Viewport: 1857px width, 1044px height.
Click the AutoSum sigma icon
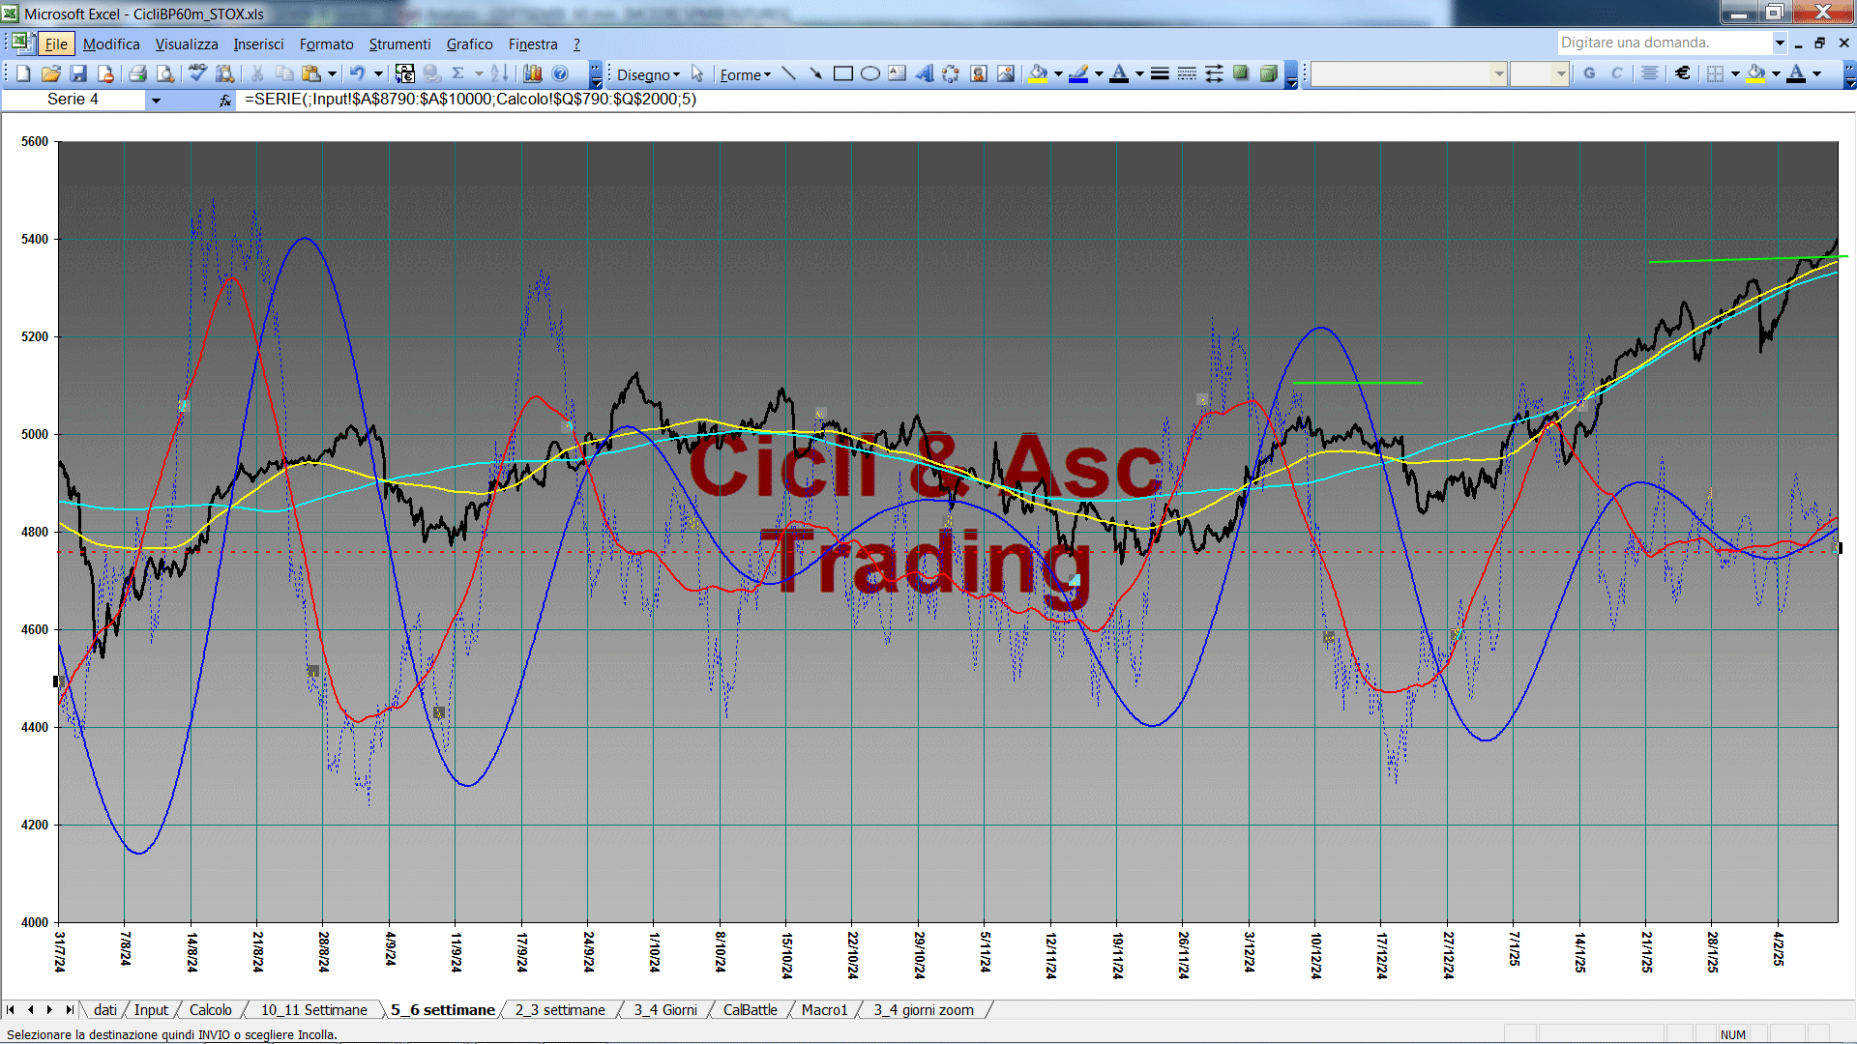click(458, 73)
